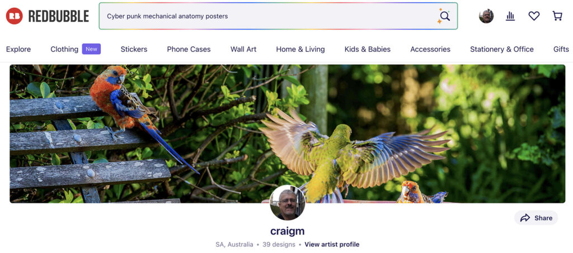Click craigm's round profile photo
573x253 pixels.
click(287, 203)
